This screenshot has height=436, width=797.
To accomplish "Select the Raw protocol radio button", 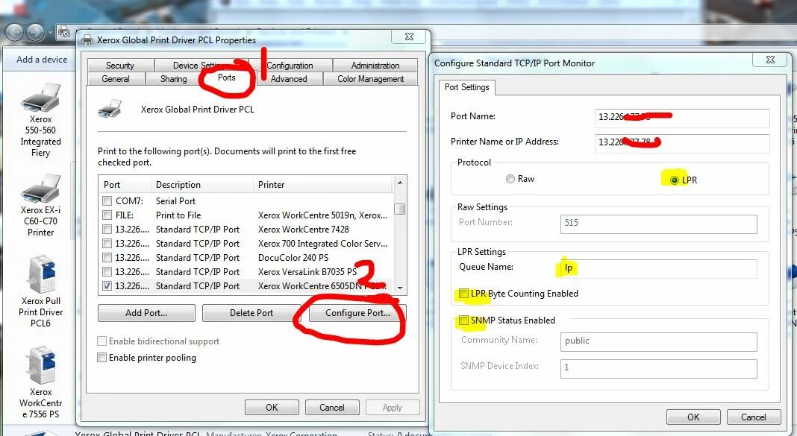I will point(510,179).
